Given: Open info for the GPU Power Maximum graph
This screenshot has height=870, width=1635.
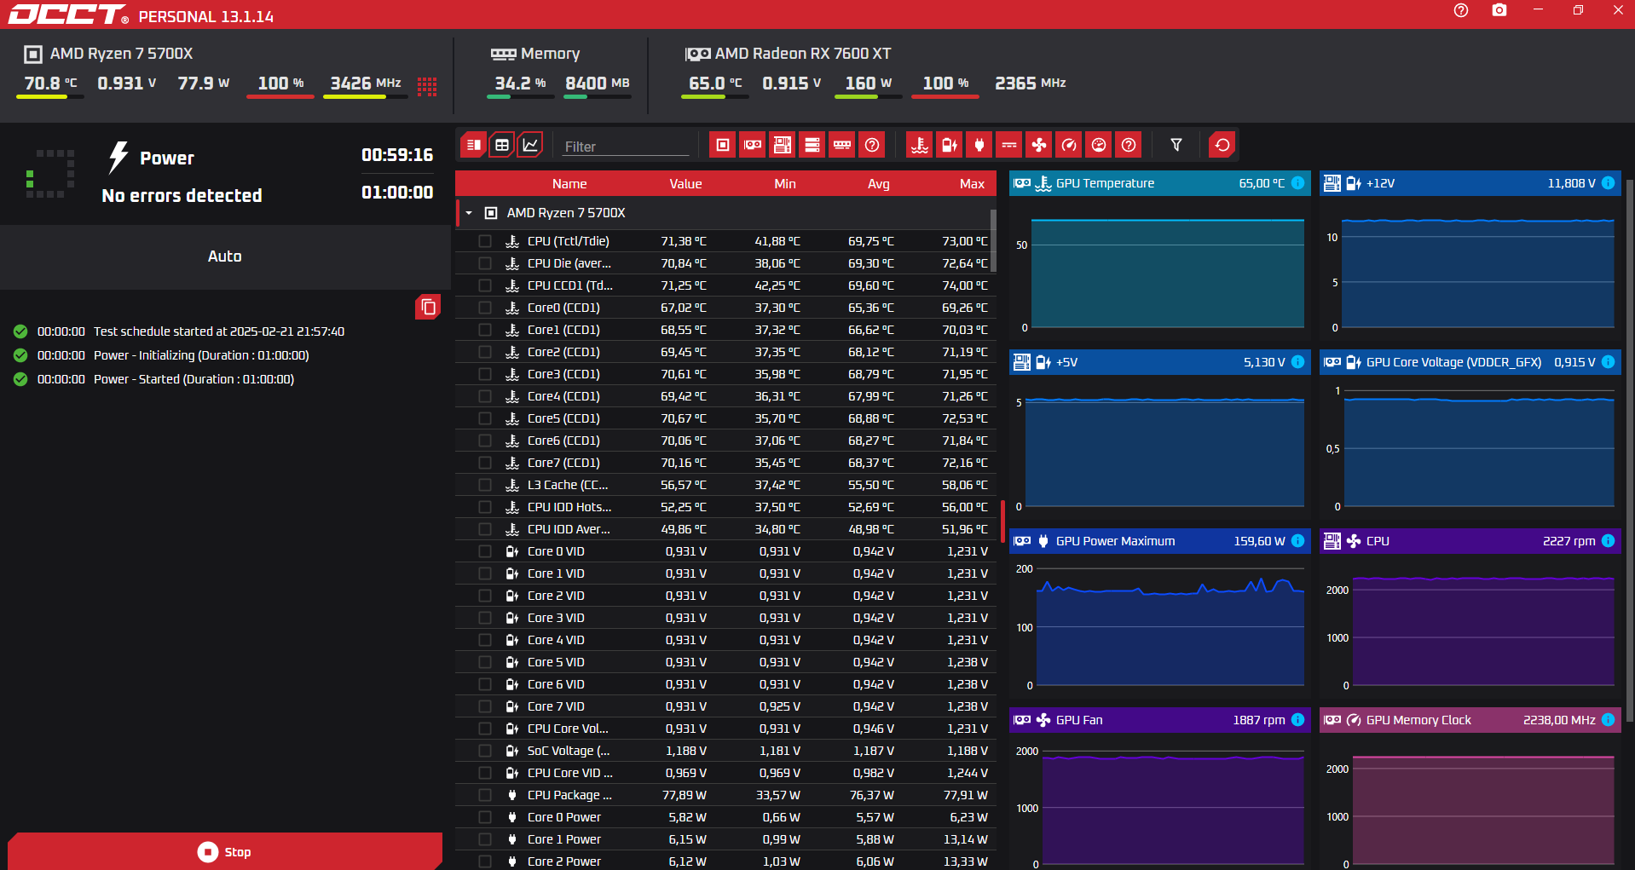Looking at the screenshot, I should tap(1297, 541).
